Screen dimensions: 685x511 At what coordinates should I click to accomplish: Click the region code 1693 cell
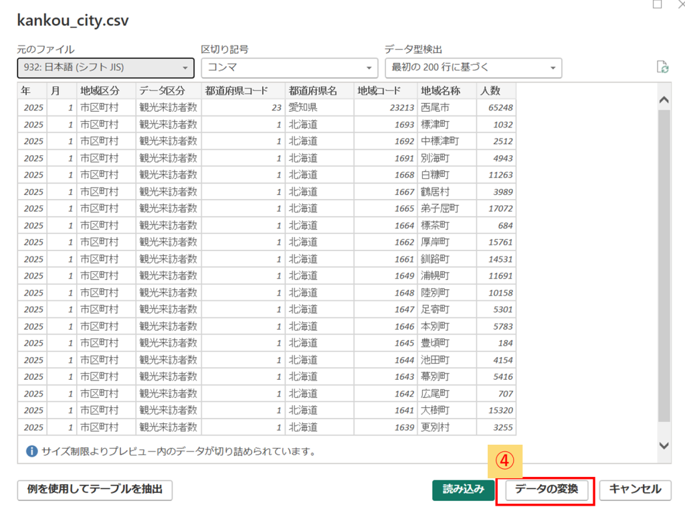tap(386, 125)
